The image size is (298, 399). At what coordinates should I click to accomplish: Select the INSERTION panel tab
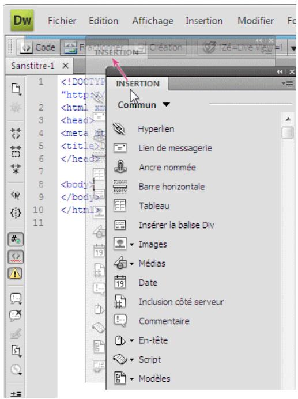(x=138, y=83)
